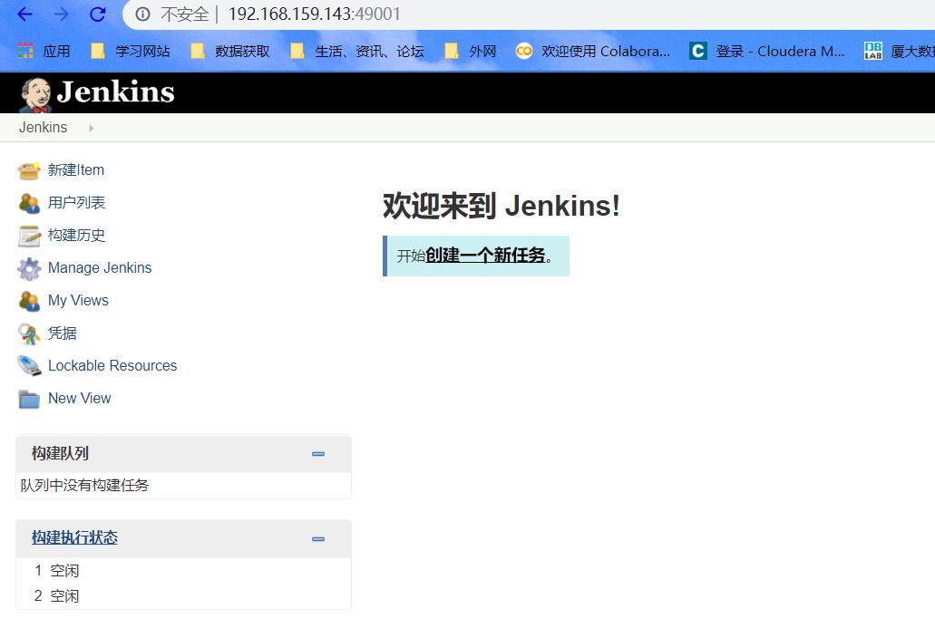Open the 凭据 link
The height and width of the screenshot is (628, 935).
point(62,333)
